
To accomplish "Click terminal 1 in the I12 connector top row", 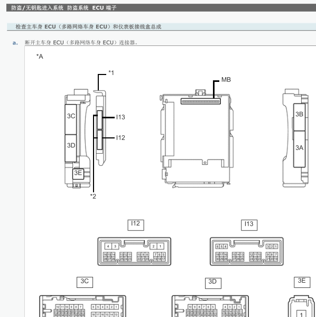I will [160, 246].
